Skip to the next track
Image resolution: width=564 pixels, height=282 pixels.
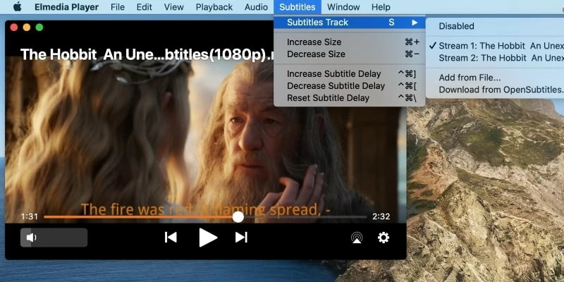click(x=241, y=238)
